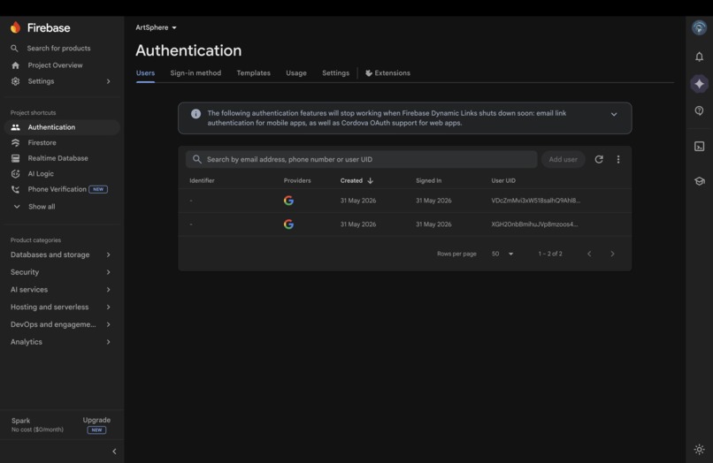Expand the Settings submenu arrow
713x463 pixels.
point(108,81)
